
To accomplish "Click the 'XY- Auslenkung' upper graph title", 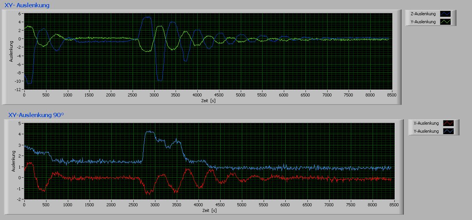I will click(x=26, y=5).
